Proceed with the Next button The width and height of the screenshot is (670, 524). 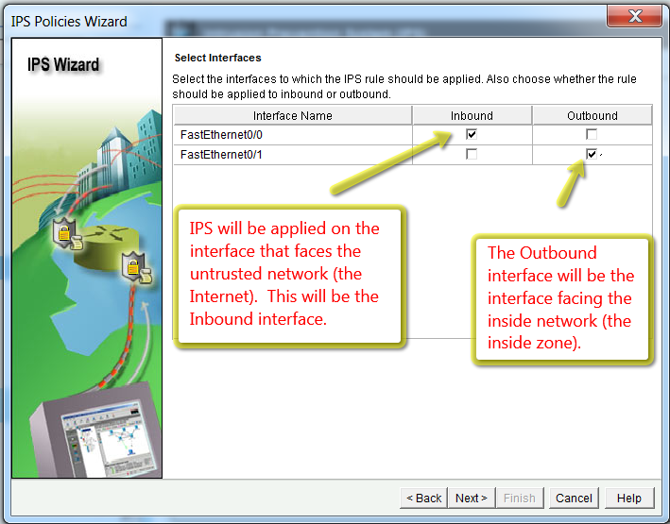tap(472, 498)
